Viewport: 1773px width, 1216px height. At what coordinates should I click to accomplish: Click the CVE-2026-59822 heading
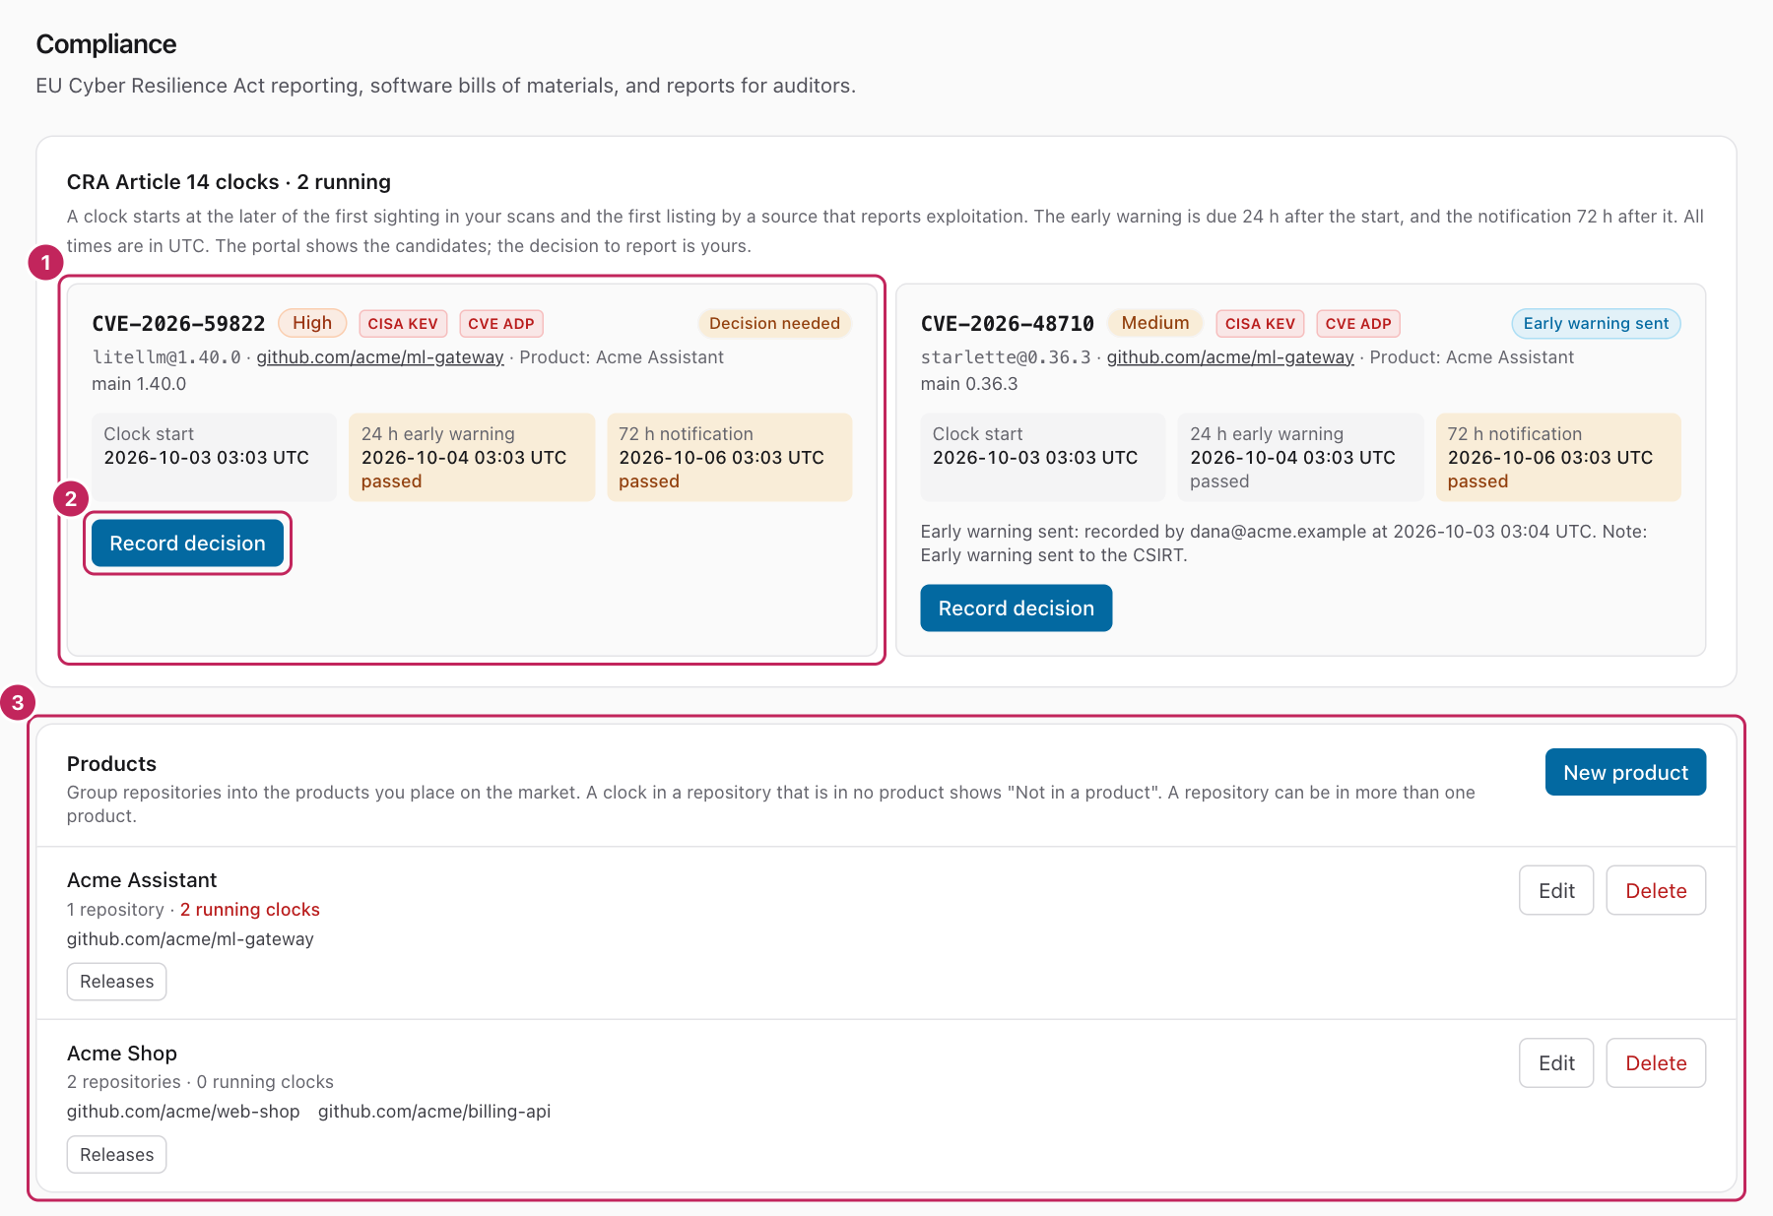178,324
